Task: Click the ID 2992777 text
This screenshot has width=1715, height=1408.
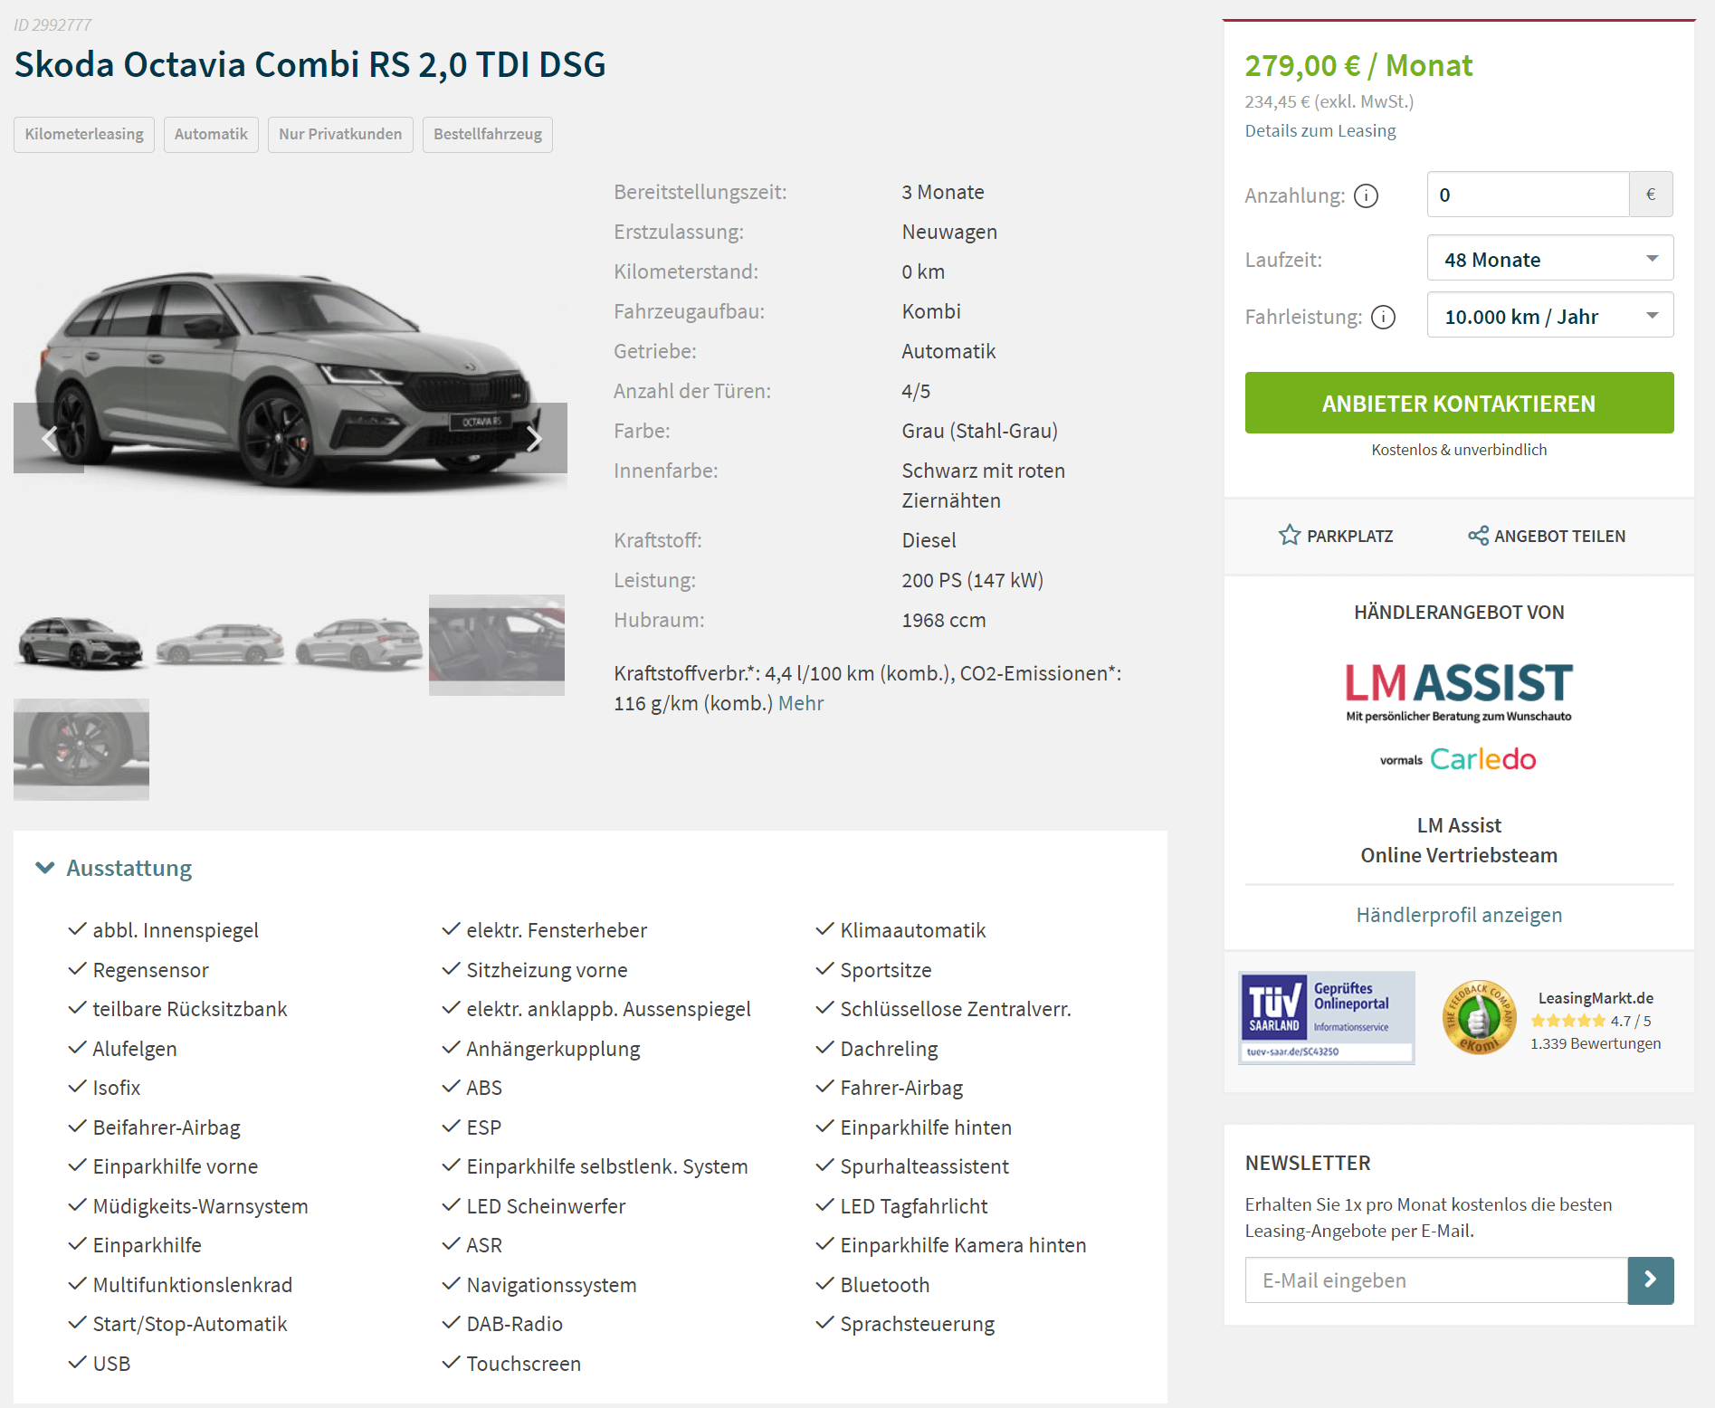Action: tap(52, 24)
